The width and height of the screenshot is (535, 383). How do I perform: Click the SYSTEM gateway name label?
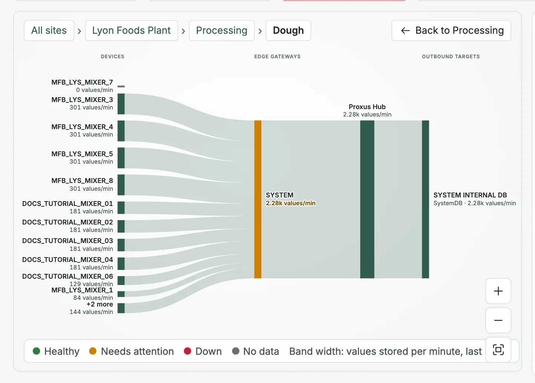[280, 195]
